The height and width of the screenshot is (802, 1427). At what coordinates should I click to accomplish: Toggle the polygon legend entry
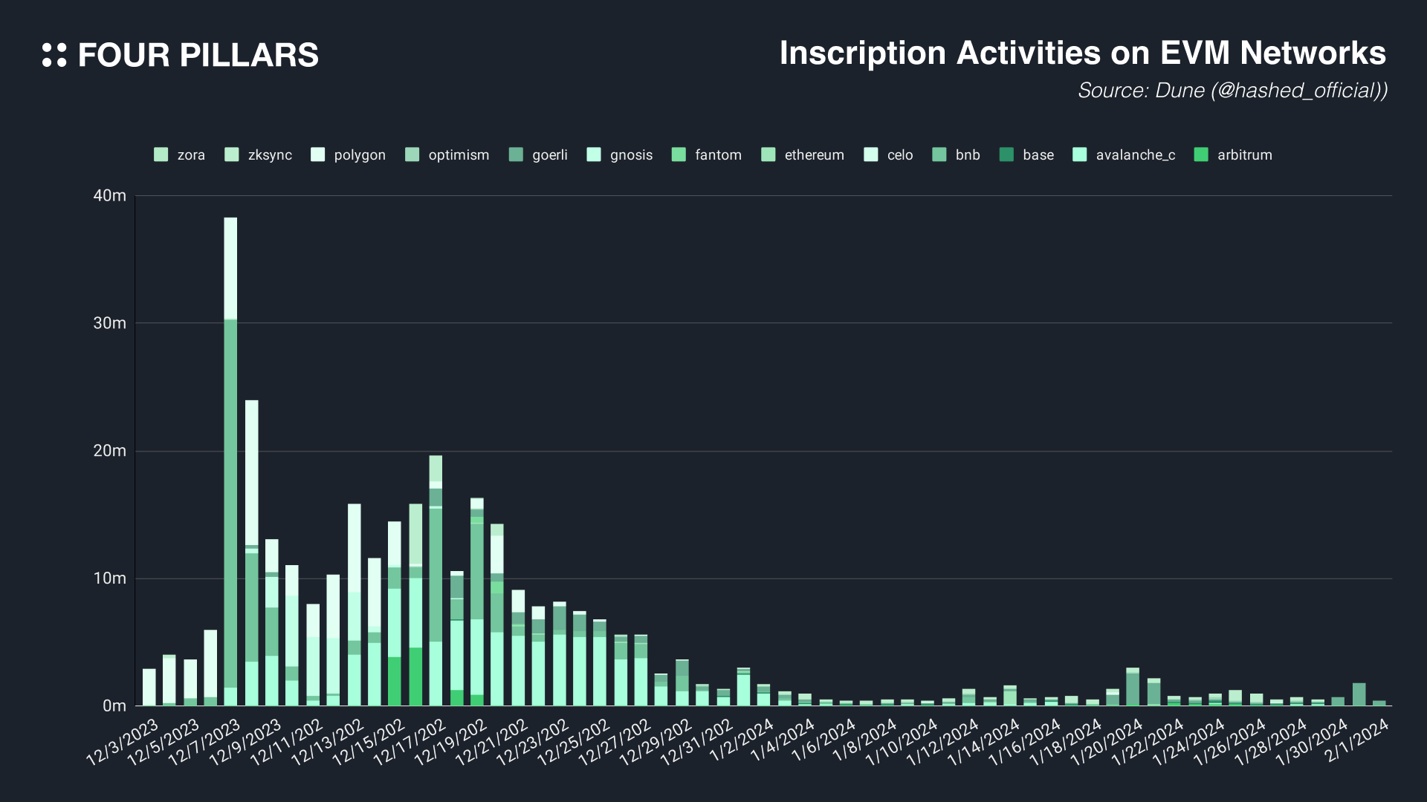(349, 154)
